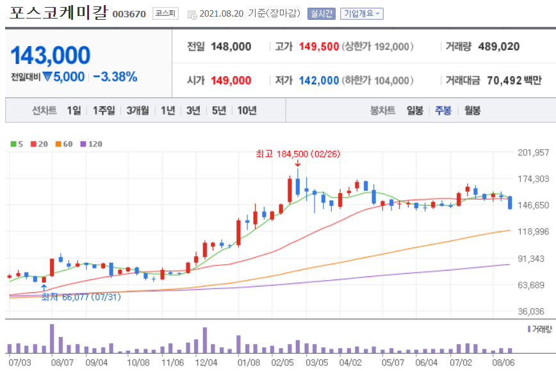Click the 12/04 date axis label
Screen dimensions: 556x371
[x=206, y=363]
